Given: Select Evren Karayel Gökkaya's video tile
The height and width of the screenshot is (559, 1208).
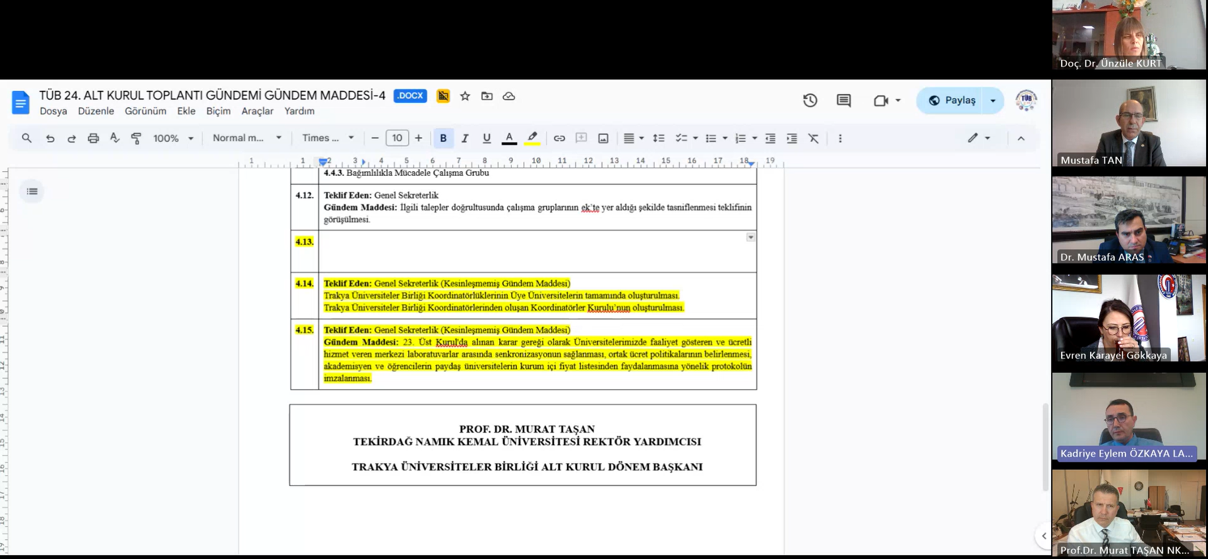Looking at the screenshot, I should point(1129,318).
